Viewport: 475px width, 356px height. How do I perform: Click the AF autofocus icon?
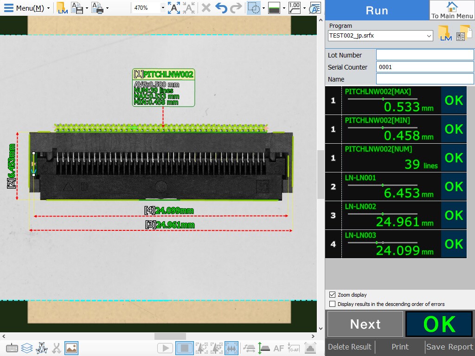[278, 348]
